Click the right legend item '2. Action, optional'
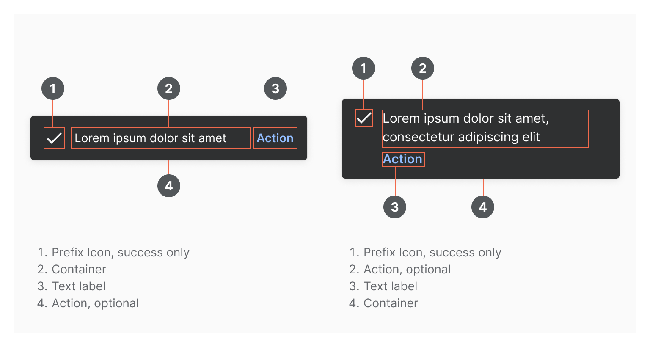This screenshot has width=650, height=347. tap(400, 269)
